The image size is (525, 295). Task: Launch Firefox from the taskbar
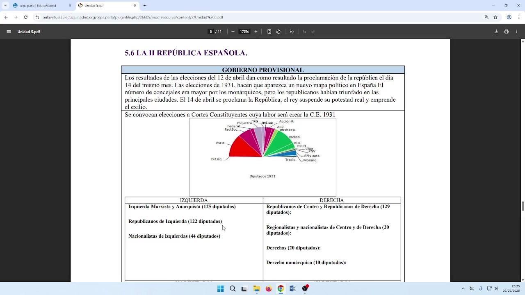coord(269,288)
